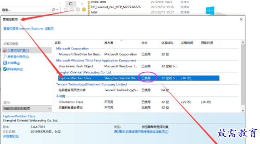Open the 当前已加载的加载项 dropdown
The height and width of the screenshot is (144, 260).
27,108
